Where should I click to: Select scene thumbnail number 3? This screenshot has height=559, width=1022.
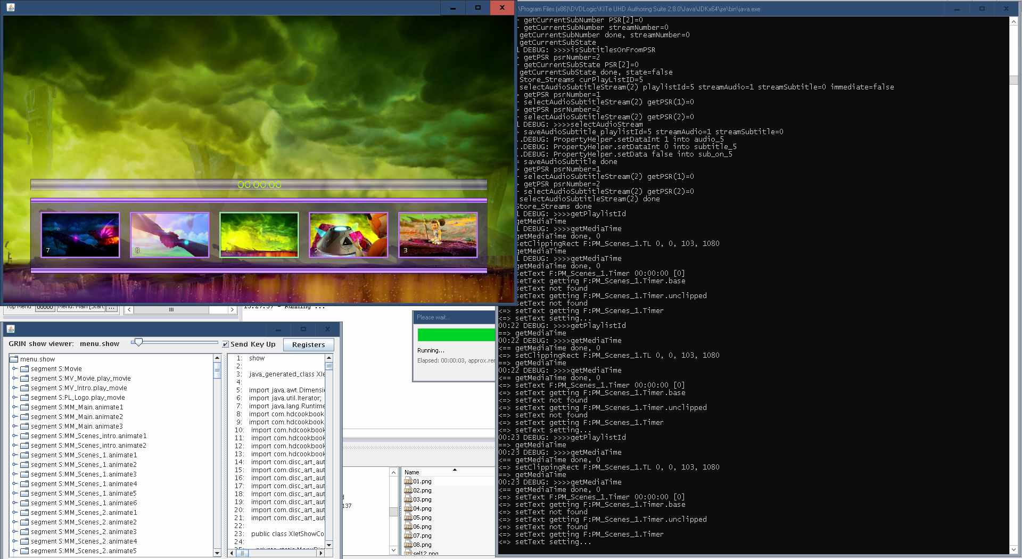click(438, 235)
